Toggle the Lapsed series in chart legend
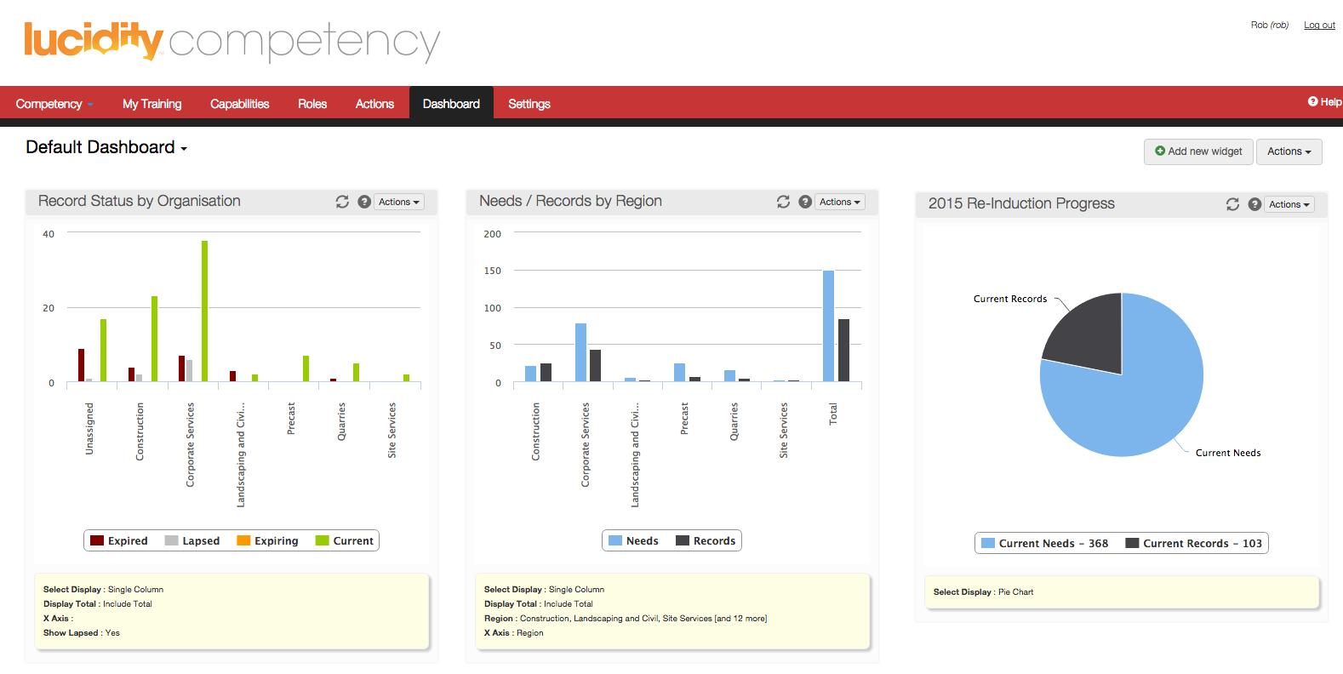 pos(192,541)
